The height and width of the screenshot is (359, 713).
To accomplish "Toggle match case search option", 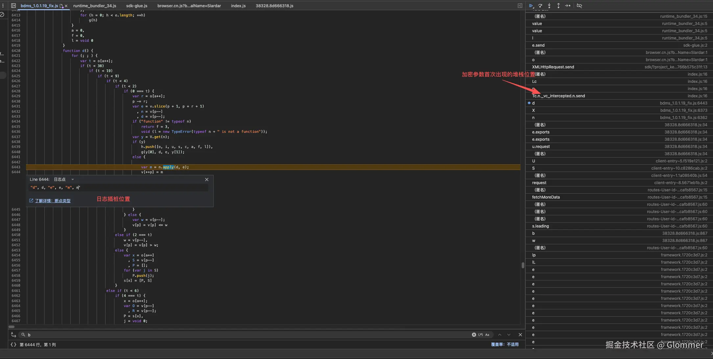I will point(487,335).
